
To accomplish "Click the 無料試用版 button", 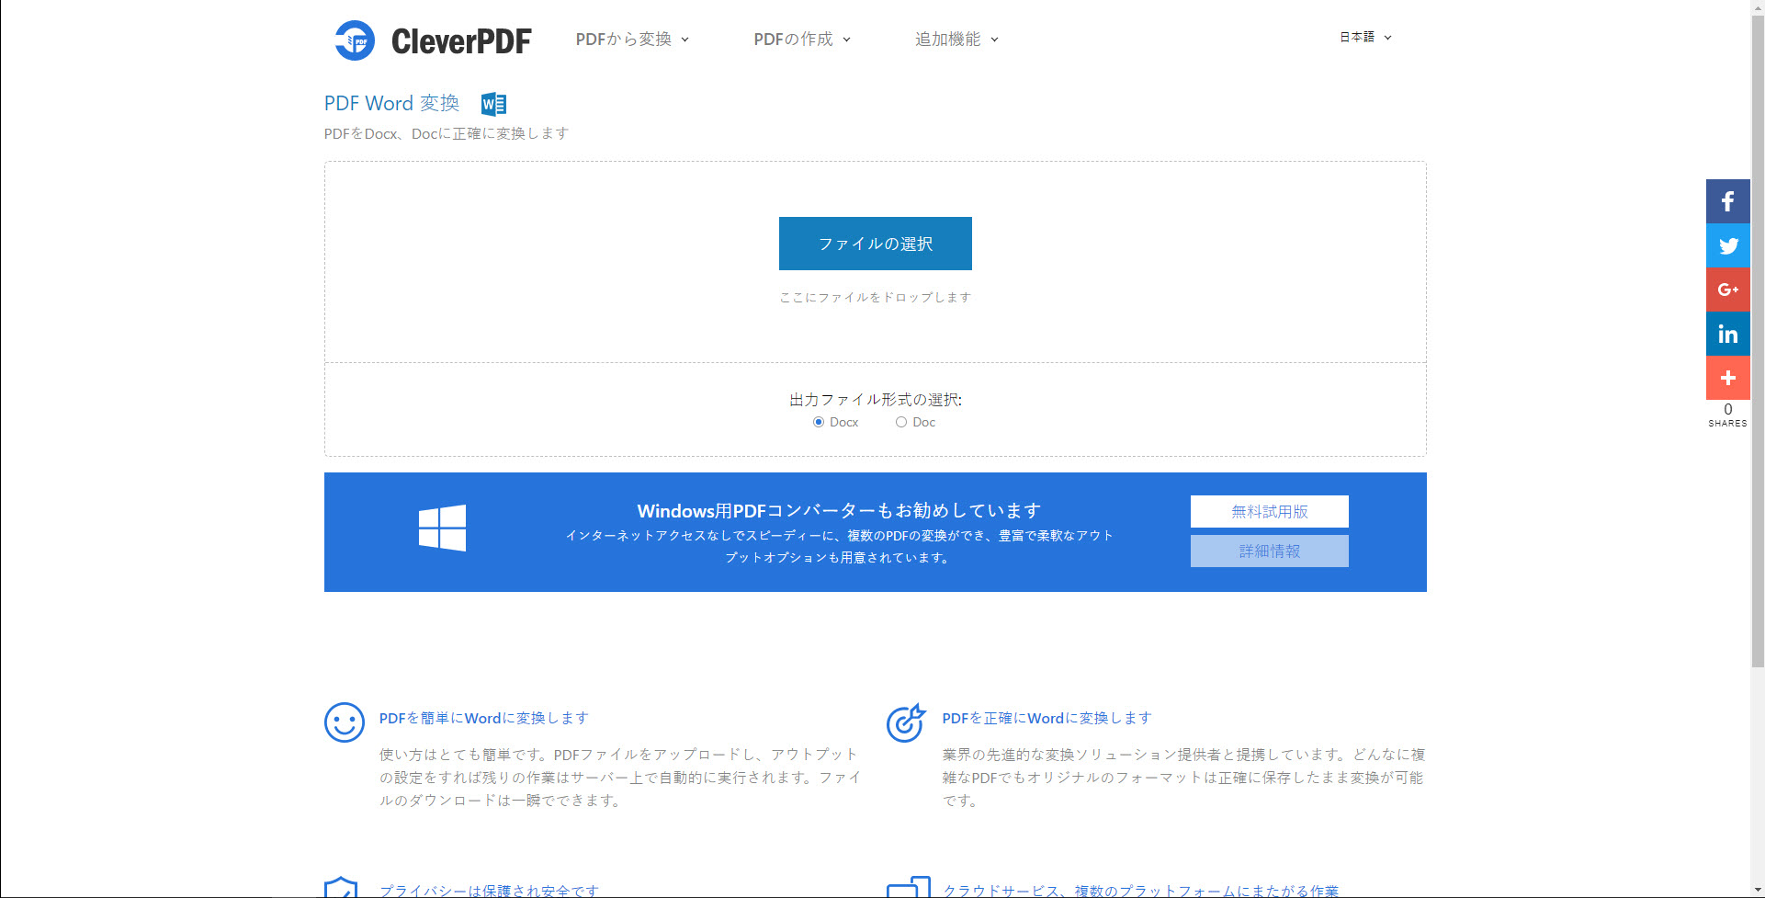I will [x=1270, y=511].
